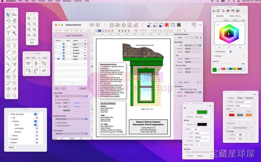Open color wheel mode in Colors panel
This screenshot has height=162, width=261.
point(214,10)
